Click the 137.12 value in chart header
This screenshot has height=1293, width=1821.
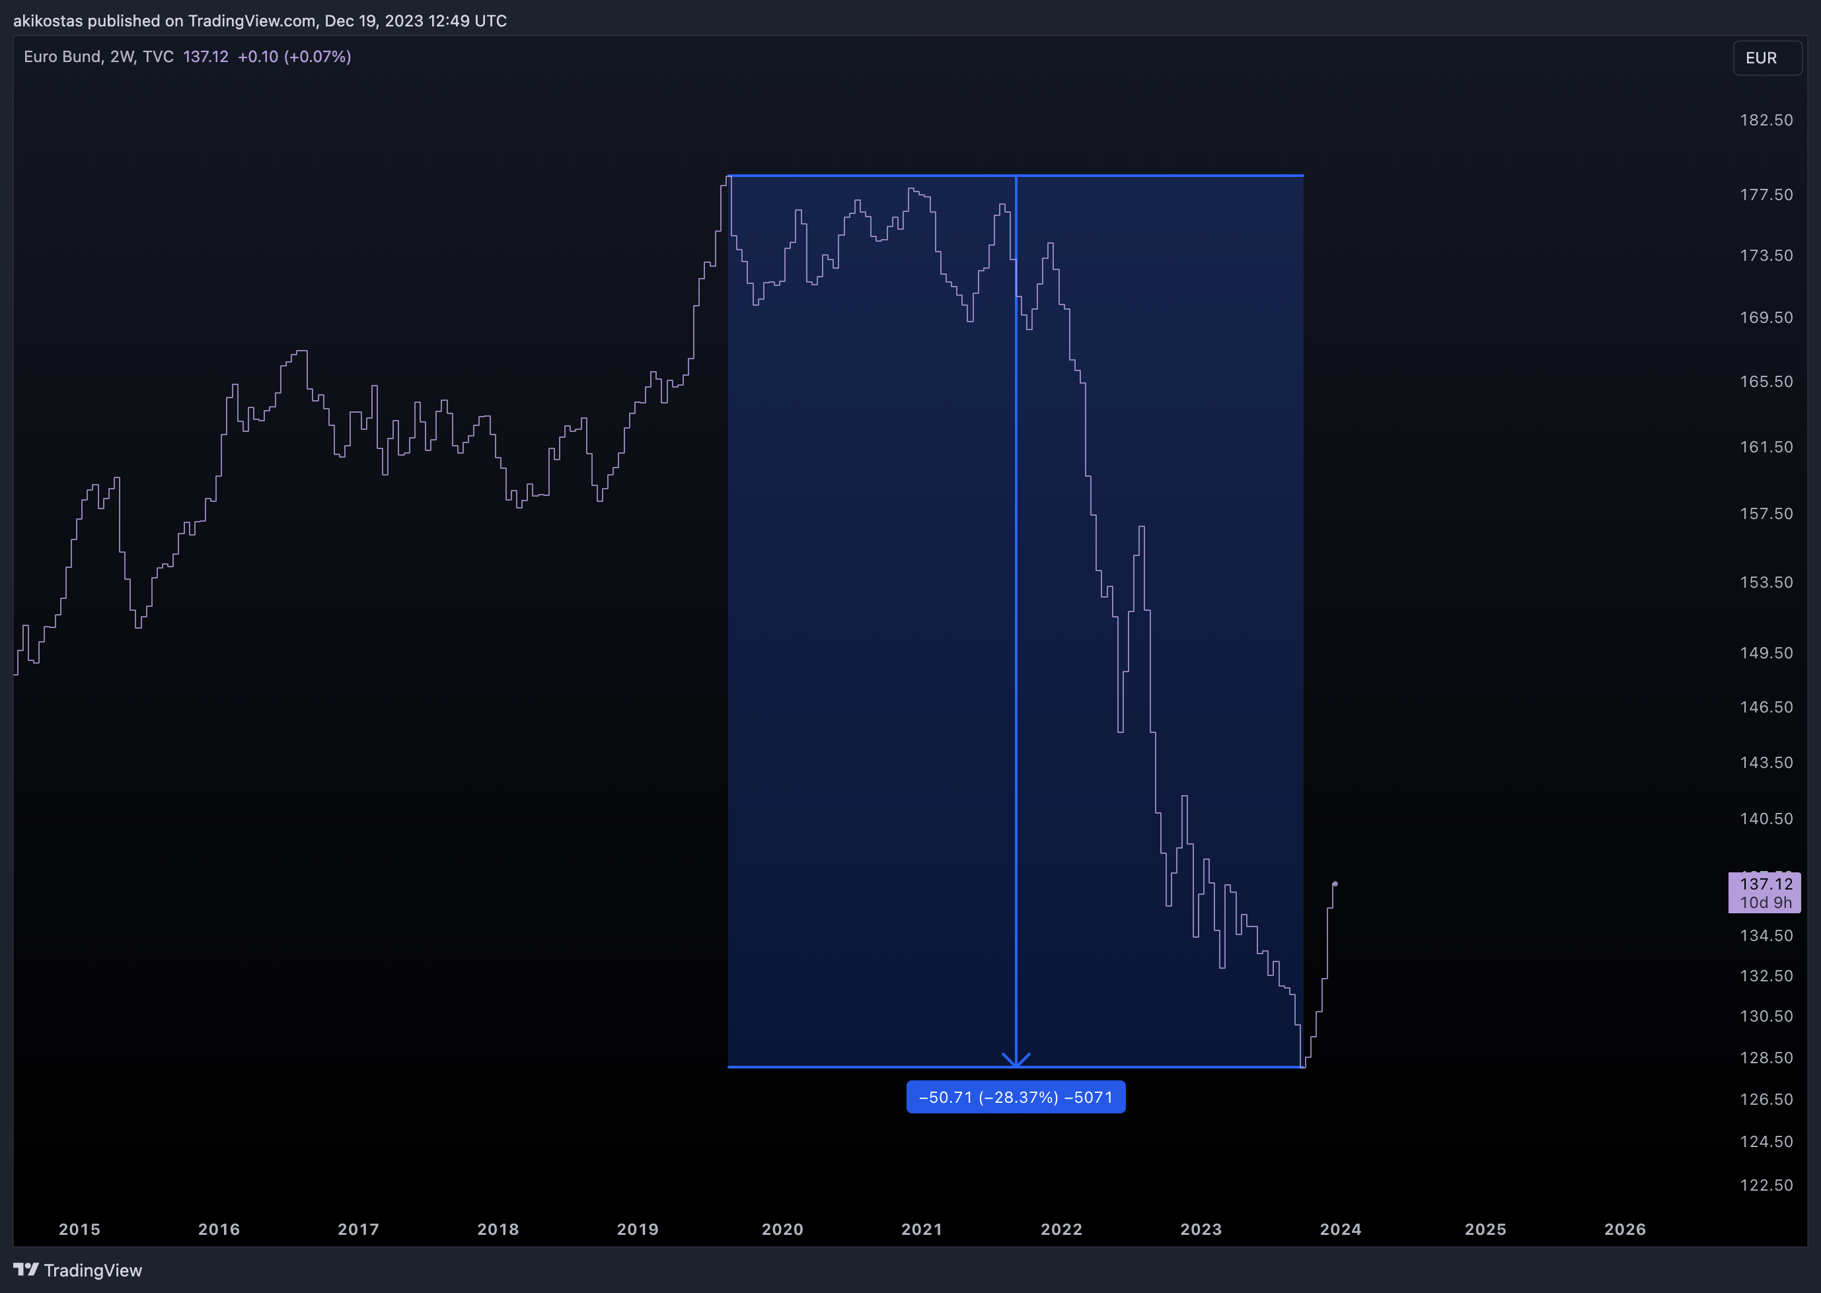point(205,57)
